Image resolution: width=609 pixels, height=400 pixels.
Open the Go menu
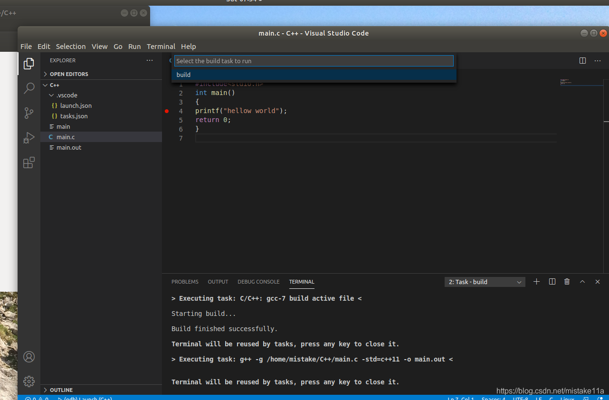pos(118,47)
